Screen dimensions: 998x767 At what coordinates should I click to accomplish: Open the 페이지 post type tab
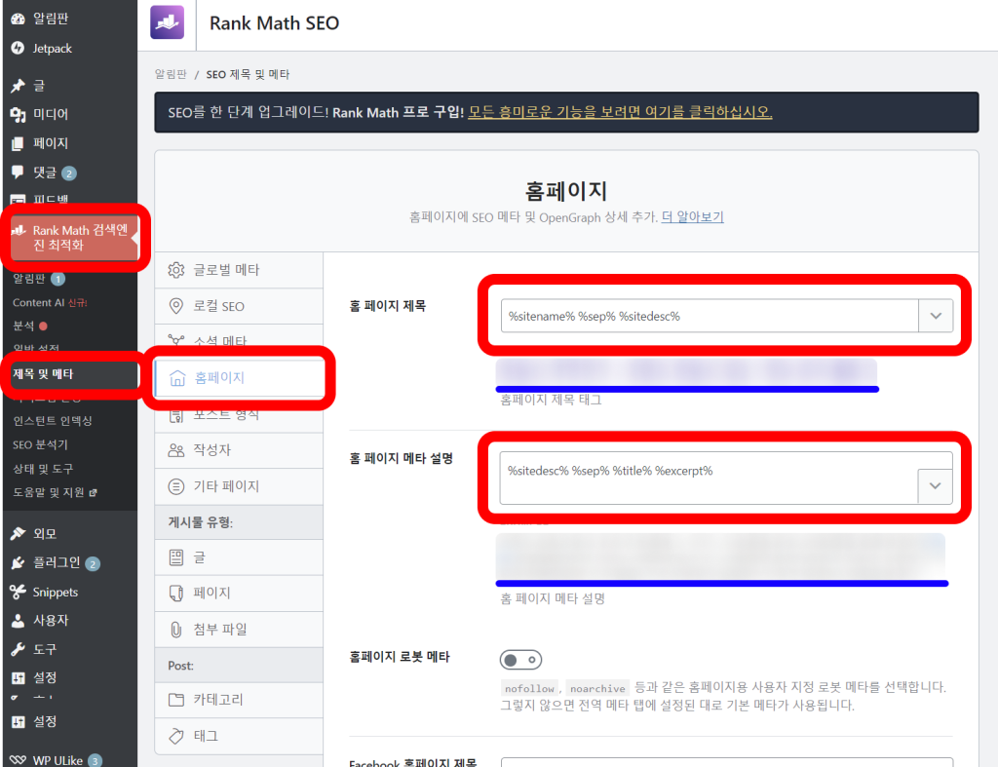pyautogui.click(x=239, y=594)
